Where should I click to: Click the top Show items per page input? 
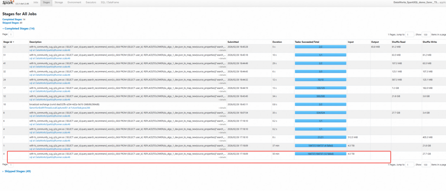[x=426, y=34]
